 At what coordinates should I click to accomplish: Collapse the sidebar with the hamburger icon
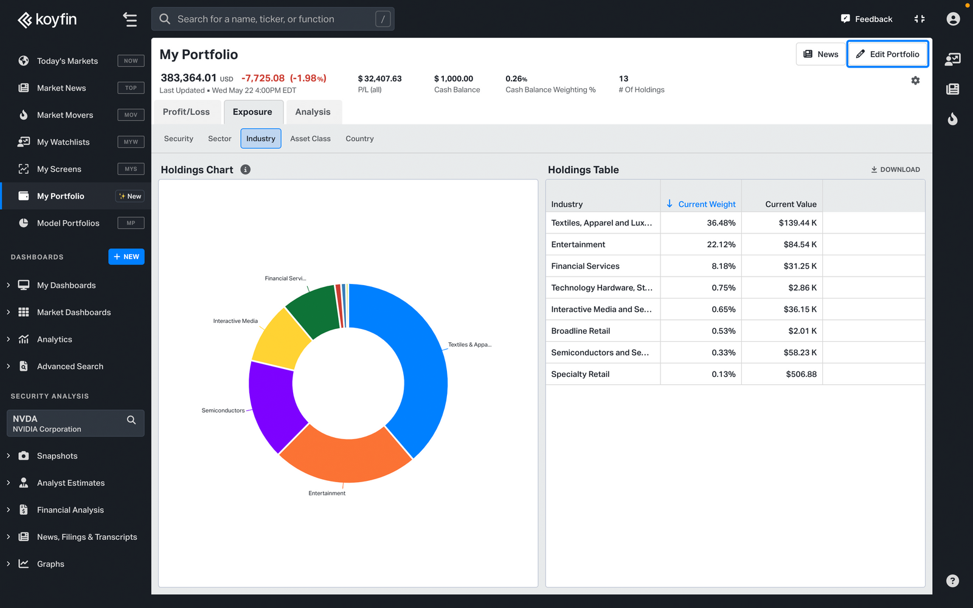click(x=130, y=19)
